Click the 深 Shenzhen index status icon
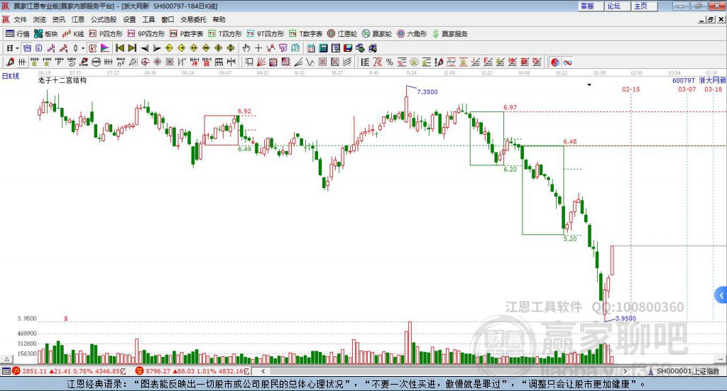 click(x=139, y=370)
